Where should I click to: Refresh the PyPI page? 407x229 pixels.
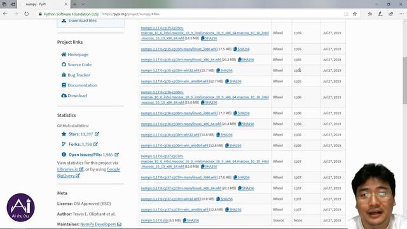[x=27, y=14]
